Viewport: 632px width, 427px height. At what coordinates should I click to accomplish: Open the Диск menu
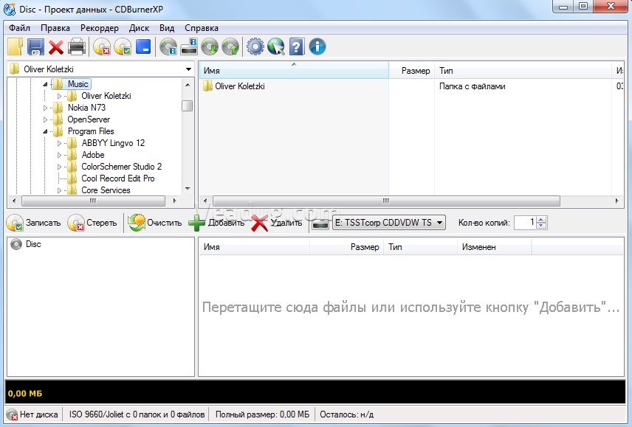(x=139, y=28)
